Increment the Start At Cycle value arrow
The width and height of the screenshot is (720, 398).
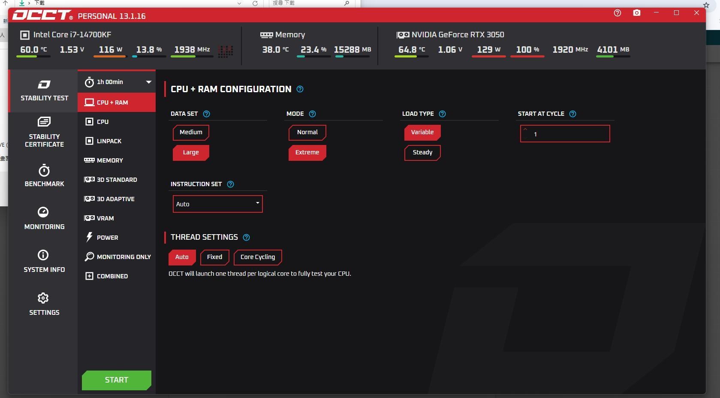(x=525, y=129)
